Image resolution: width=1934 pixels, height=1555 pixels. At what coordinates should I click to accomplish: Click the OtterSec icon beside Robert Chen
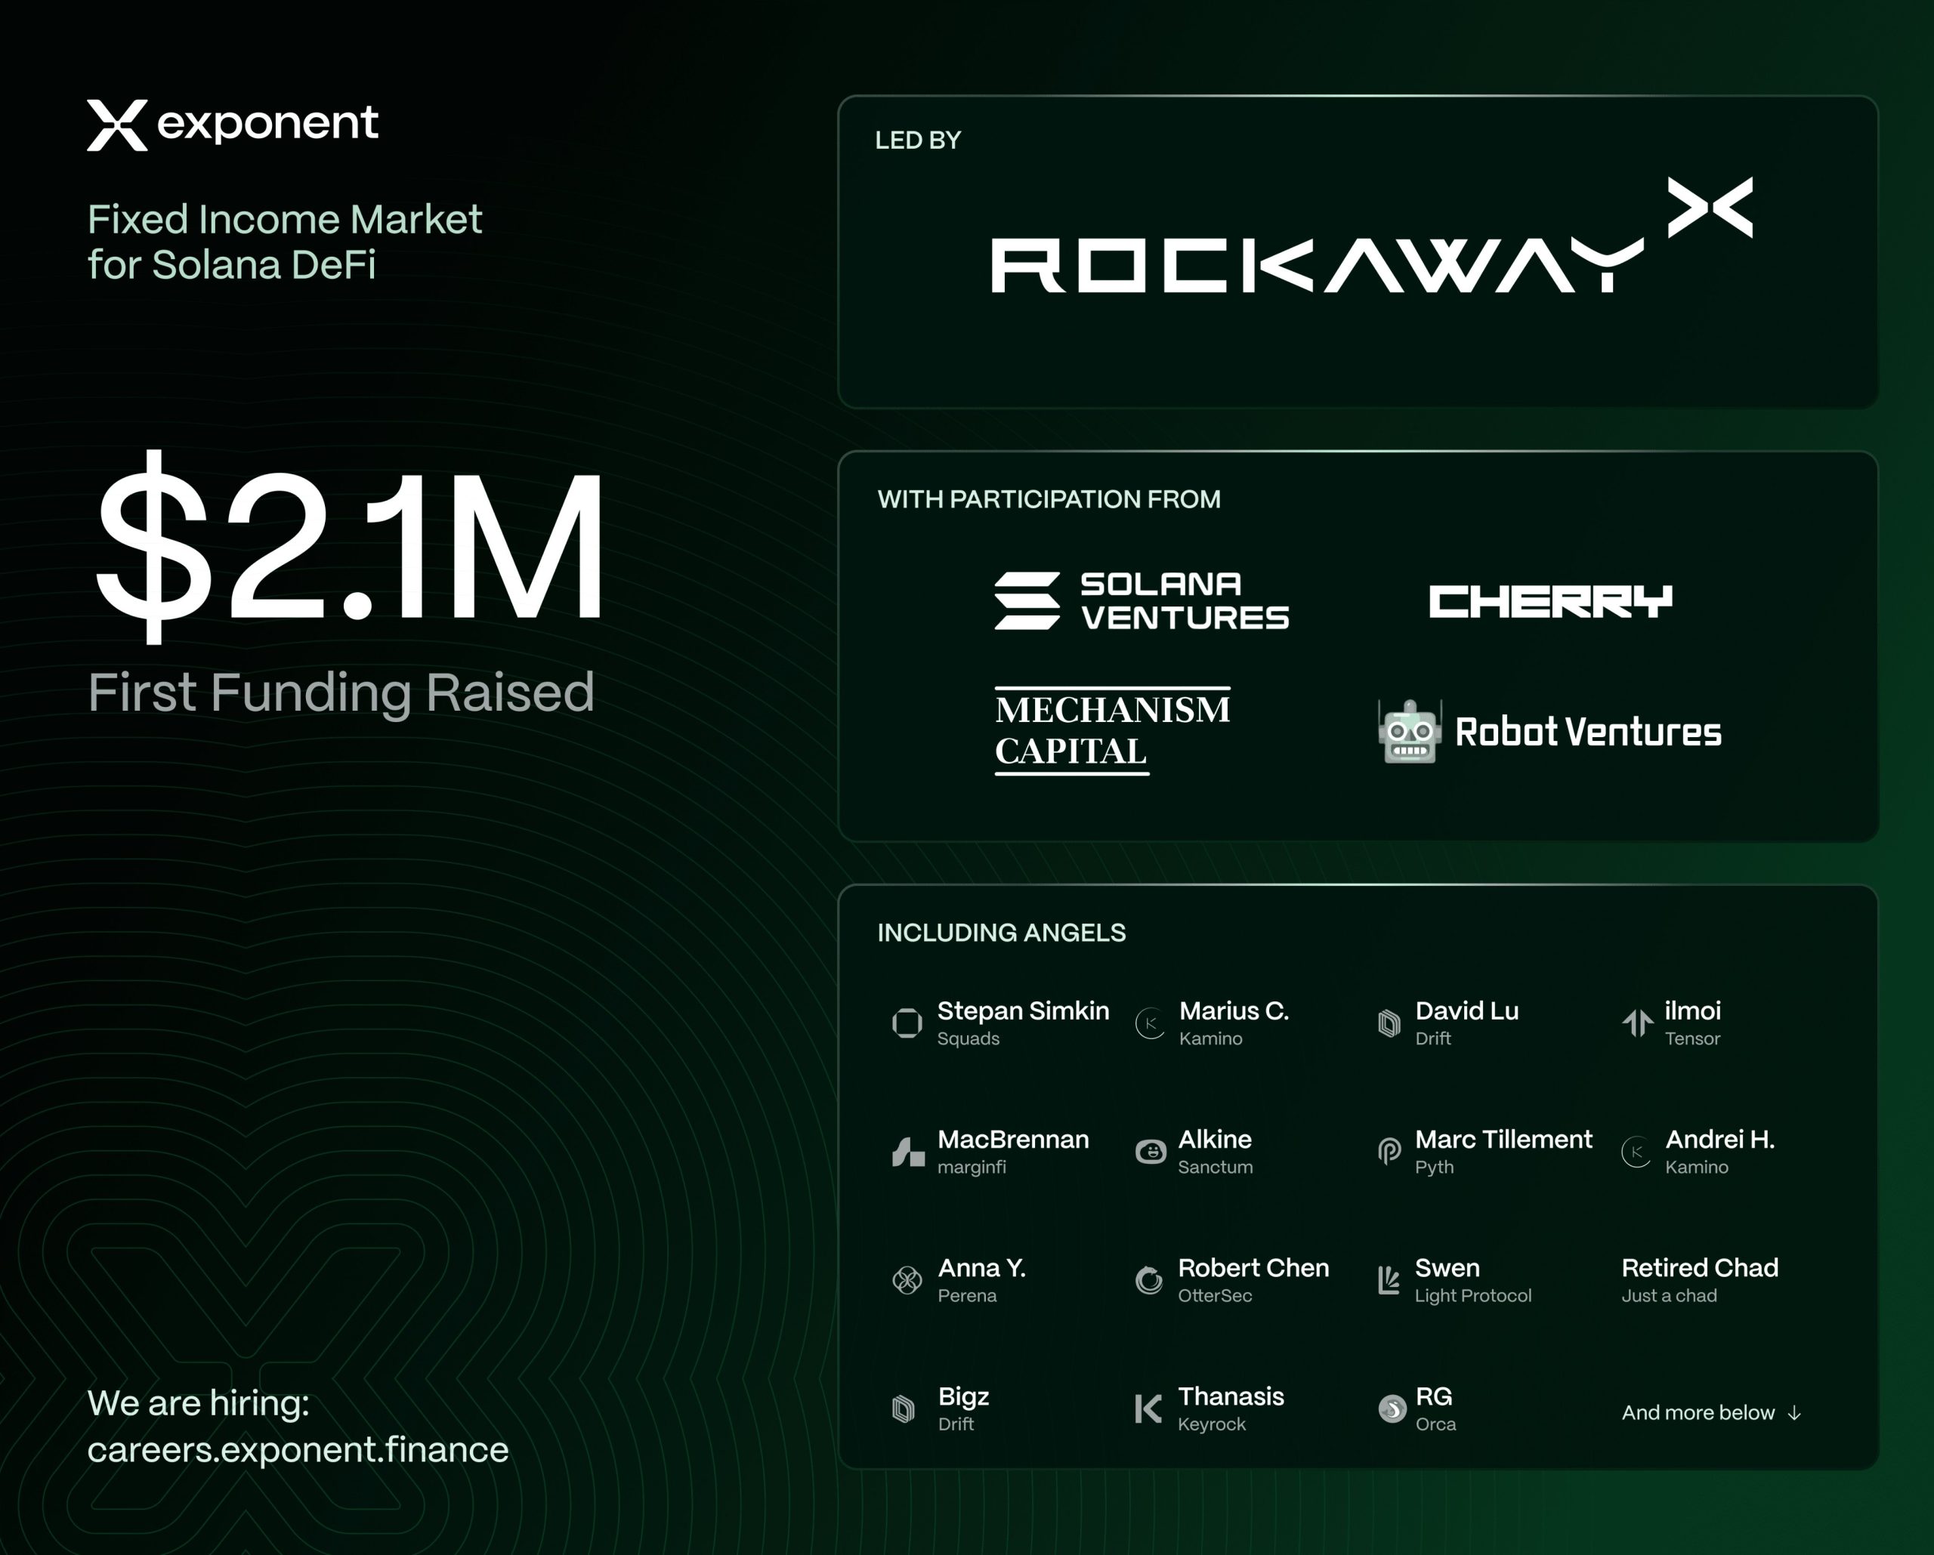pyautogui.click(x=1149, y=1279)
